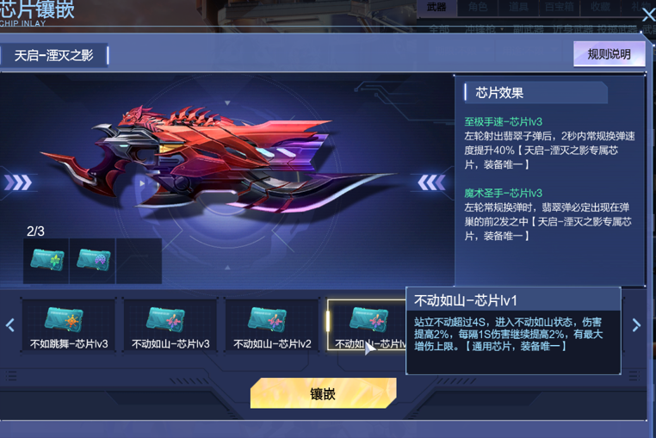
Task: Open the 冲锋枪 weapon type dropdown
Action: [x=484, y=29]
